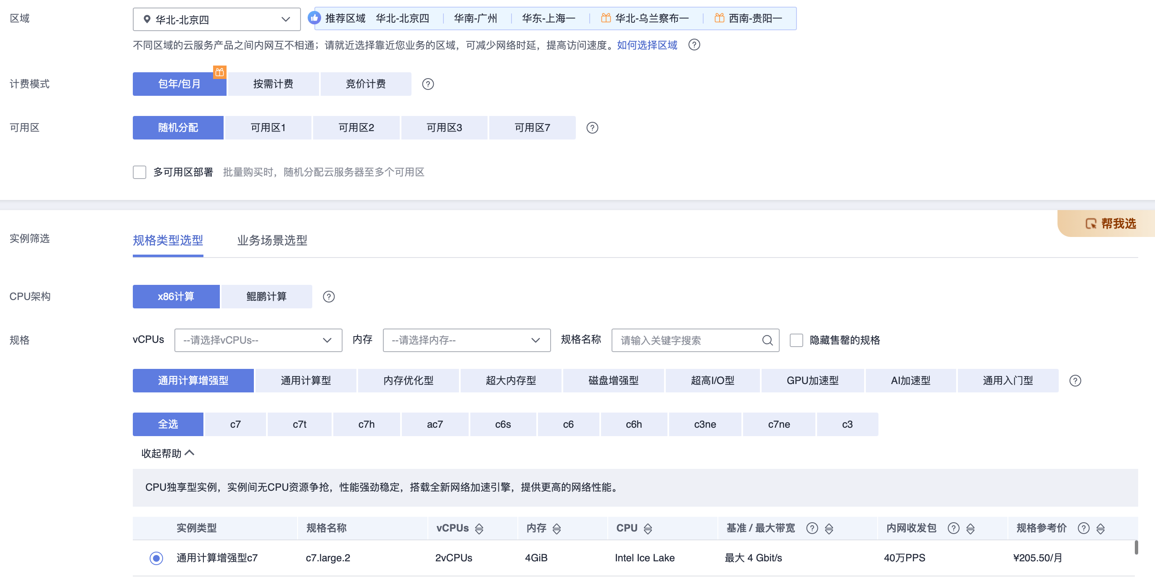Open the region dropdown showing 华北-北京四
Viewport: 1155px width, 584px height.
216,19
